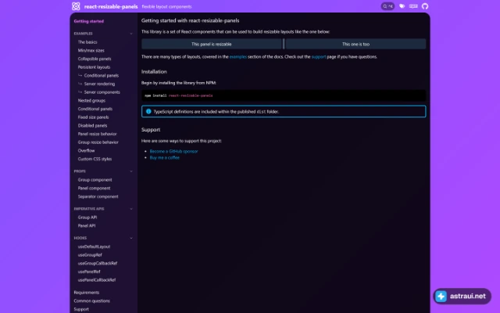Click the examples link in the paragraph
The width and height of the screenshot is (500, 313).
(x=237, y=57)
